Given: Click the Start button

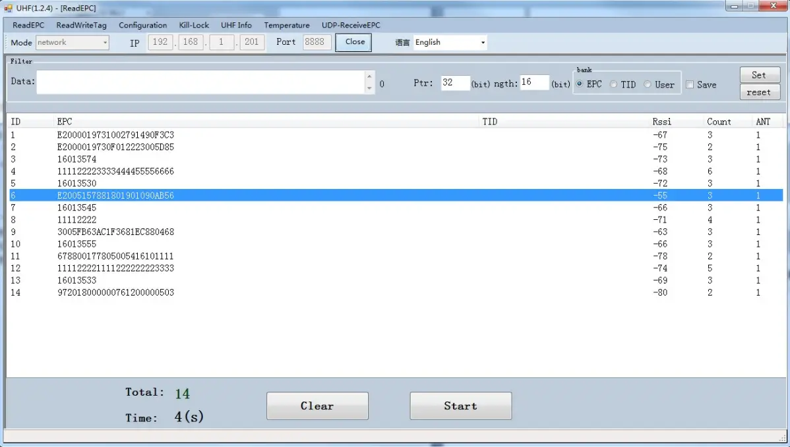Looking at the screenshot, I should click(x=460, y=406).
